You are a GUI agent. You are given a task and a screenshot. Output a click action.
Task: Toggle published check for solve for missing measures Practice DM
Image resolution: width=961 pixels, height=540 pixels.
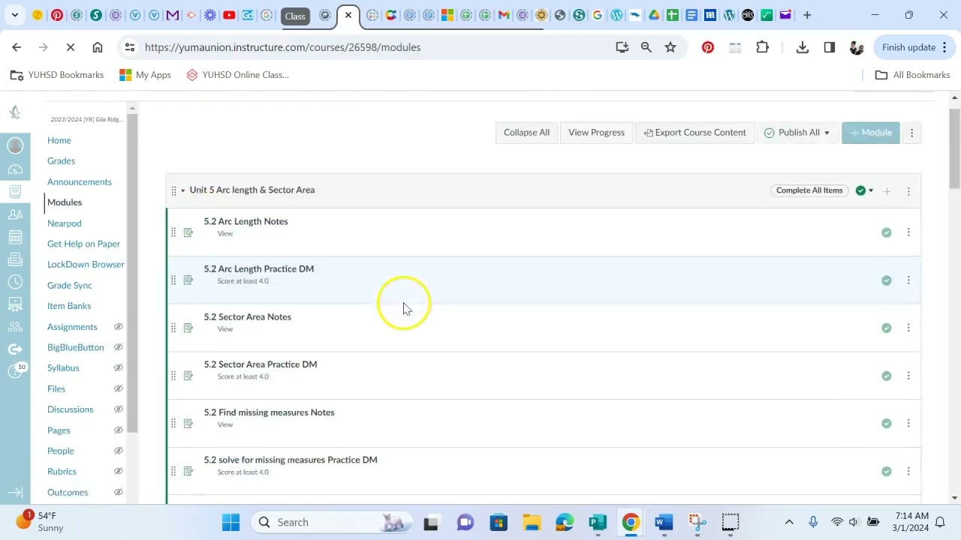pos(887,471)
